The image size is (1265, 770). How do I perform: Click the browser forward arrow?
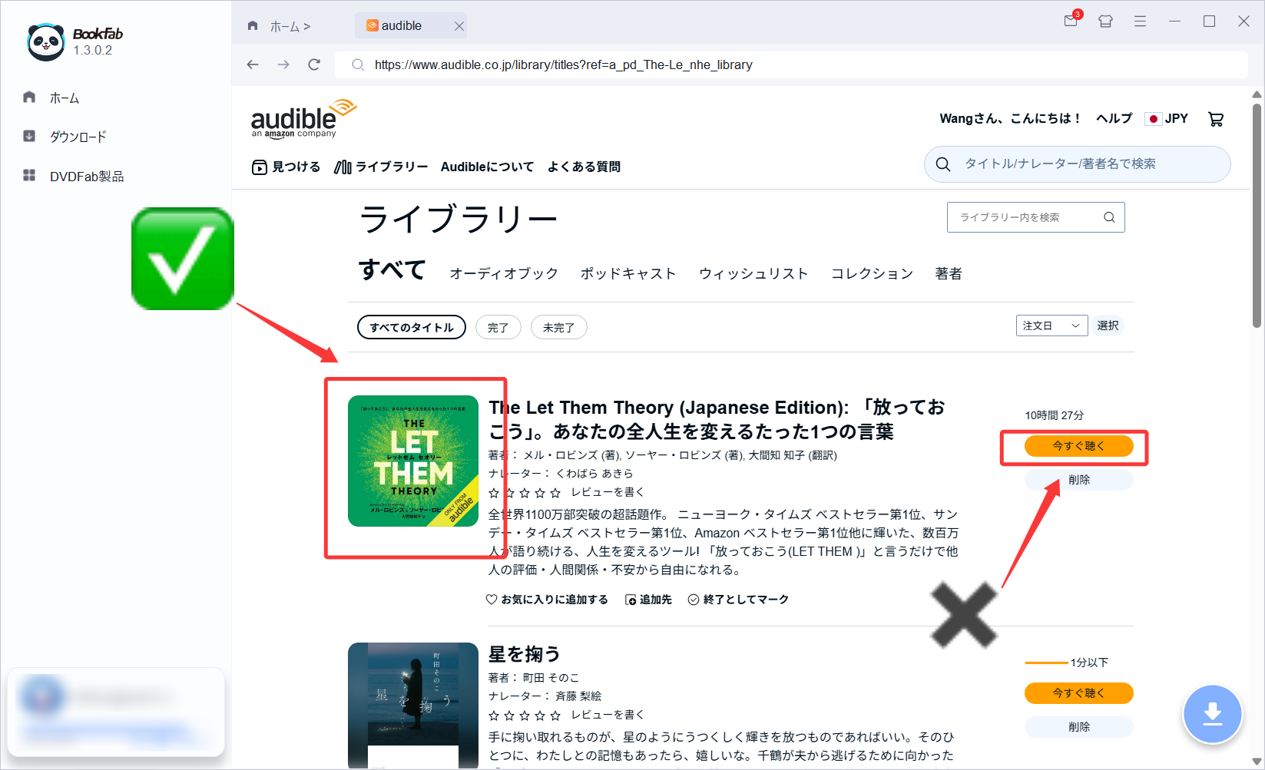(283, 64)
